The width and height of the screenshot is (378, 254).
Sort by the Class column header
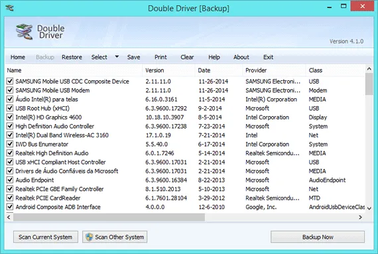336,70
